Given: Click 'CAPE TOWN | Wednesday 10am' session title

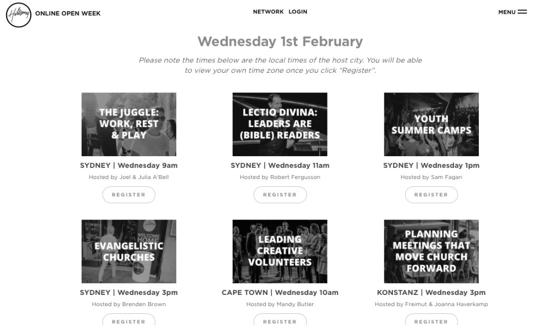Looking at the screenshot, I should click(280, 293).
